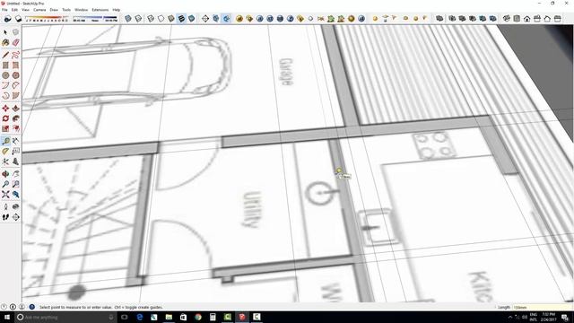The image size is (574, 323).
Task: Choose the Zoom magnifier tool
Action: tap(5, 184)
